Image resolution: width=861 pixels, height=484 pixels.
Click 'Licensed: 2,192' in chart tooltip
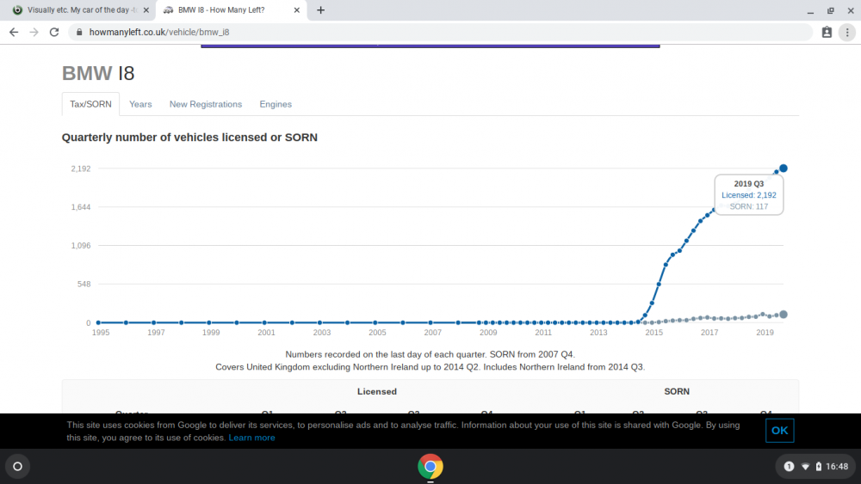(x=749, y=195)
